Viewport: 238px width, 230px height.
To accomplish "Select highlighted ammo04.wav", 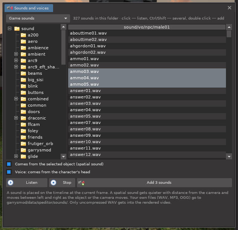I will pos(147,78).
